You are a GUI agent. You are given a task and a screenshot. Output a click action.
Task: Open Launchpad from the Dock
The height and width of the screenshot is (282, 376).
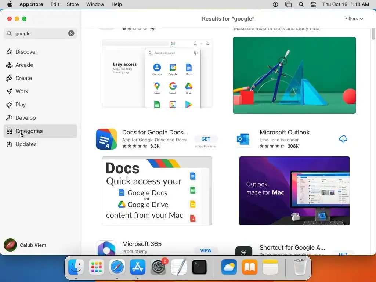97,267
